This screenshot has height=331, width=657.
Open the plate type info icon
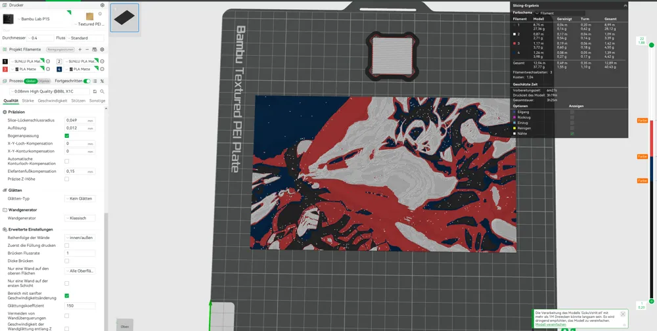pos(100,14)
